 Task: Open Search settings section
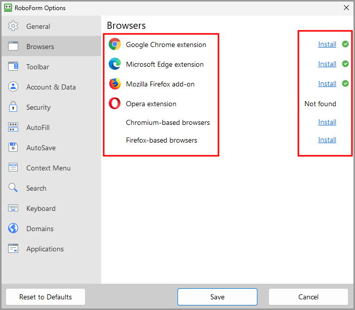[52, 188]
